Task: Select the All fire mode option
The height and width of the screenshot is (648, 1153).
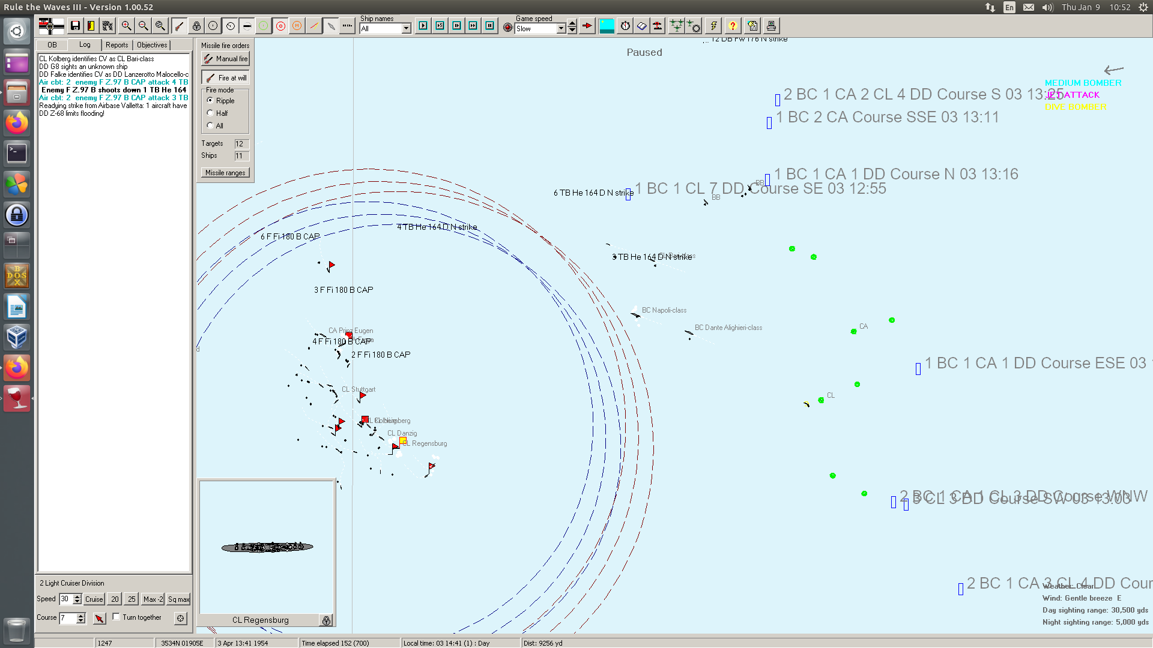Action: (x=210, y=125)
